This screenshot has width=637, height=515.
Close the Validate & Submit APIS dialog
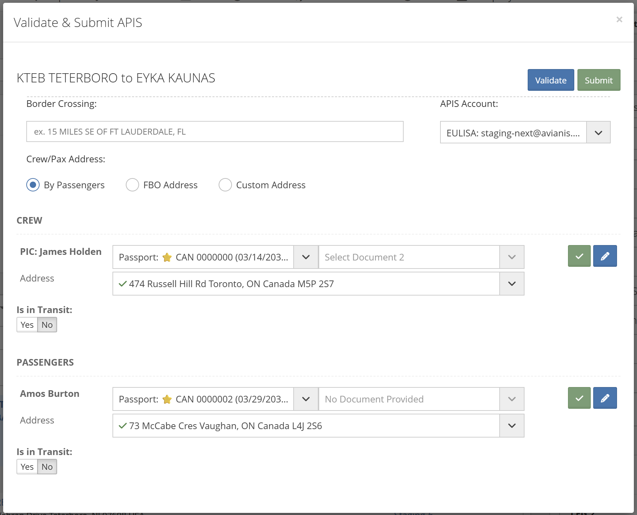[619, 20]
